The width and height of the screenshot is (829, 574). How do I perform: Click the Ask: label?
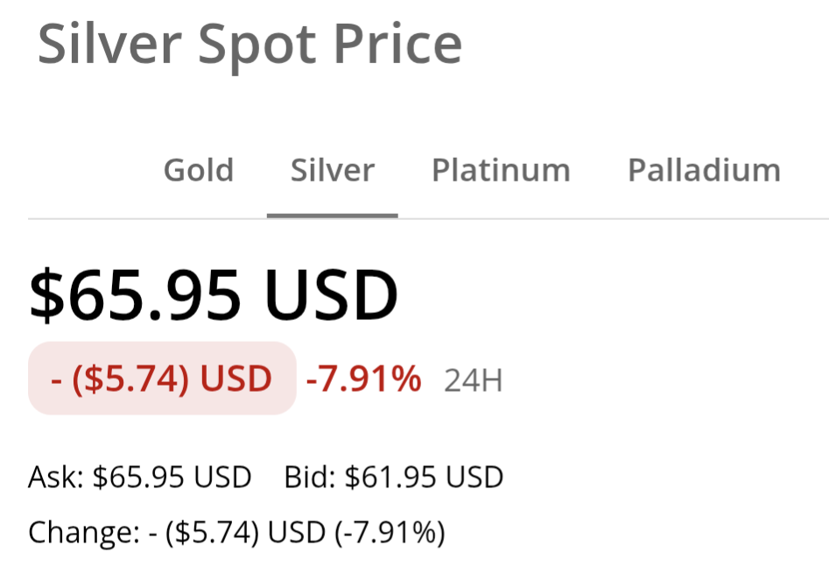56,478
